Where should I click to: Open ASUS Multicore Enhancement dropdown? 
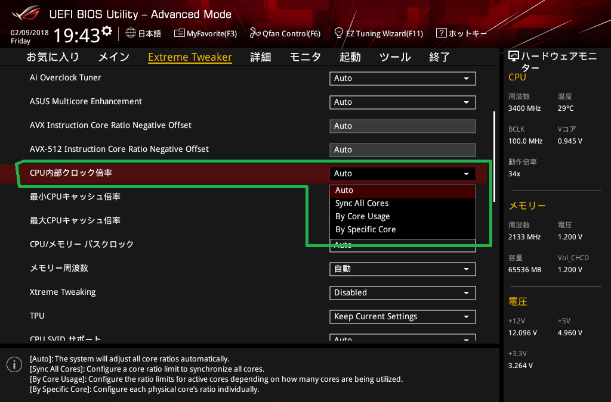[x=403, y=102]
